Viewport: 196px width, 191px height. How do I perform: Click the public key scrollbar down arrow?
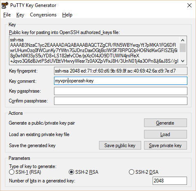pyautogui.click(x=182, y=61)
